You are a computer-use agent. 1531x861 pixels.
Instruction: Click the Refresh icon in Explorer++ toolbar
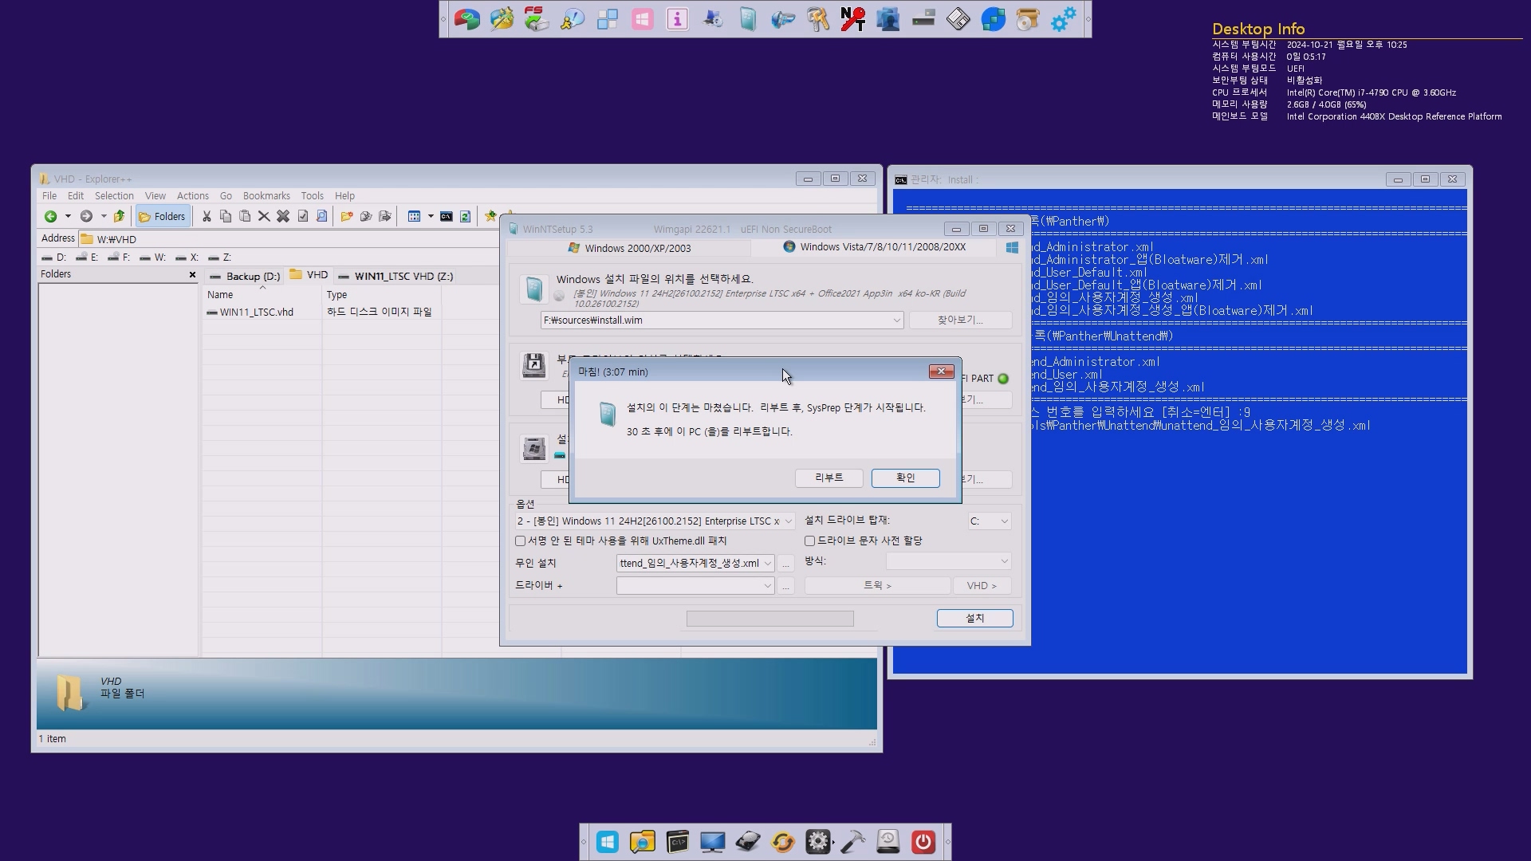465,216
